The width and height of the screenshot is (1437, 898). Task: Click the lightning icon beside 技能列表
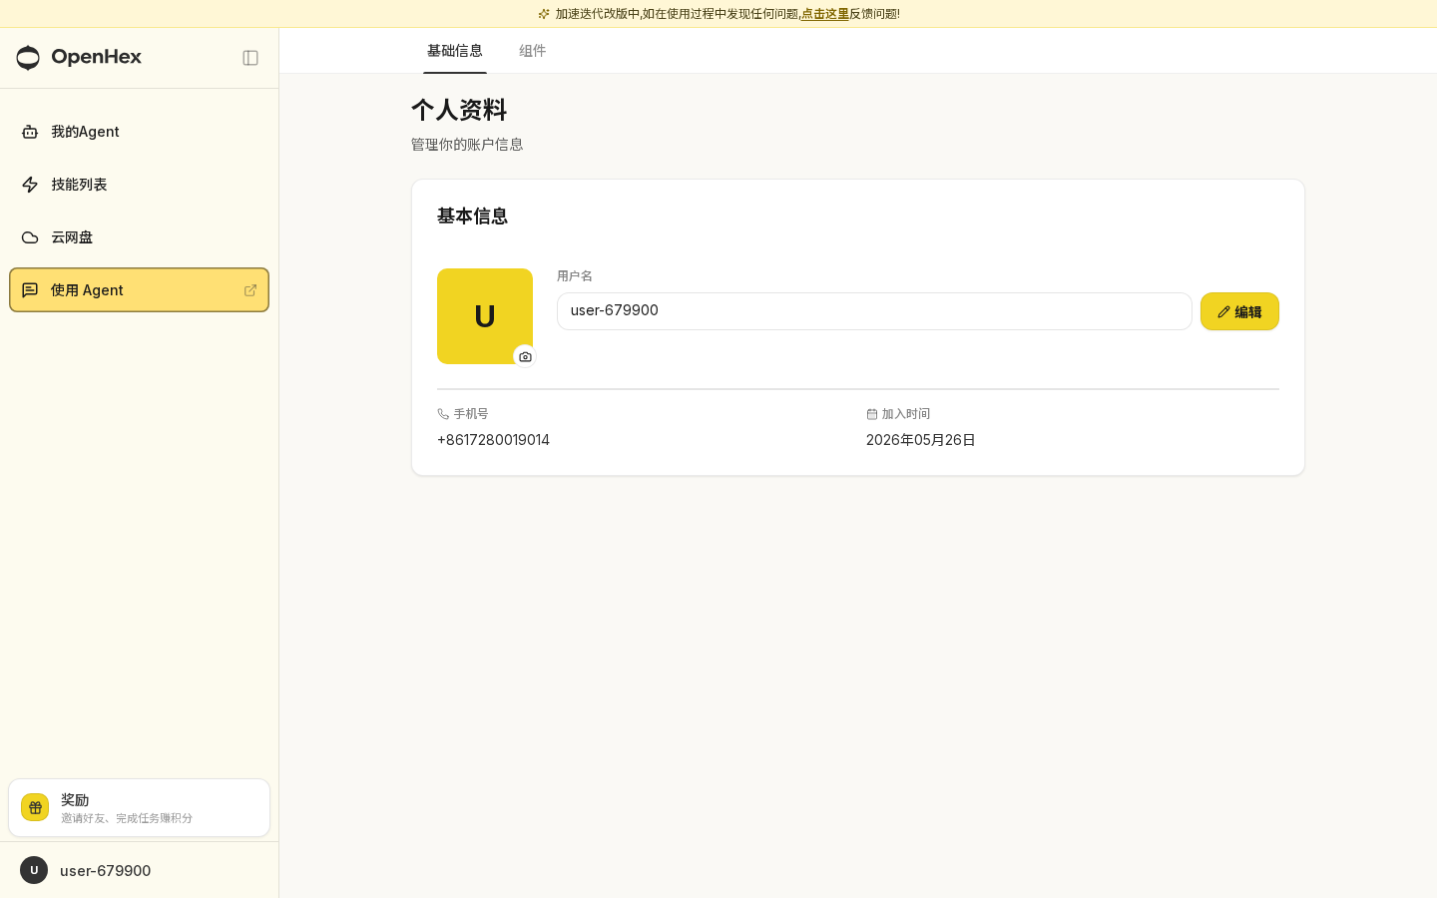(x=30, y=185)
